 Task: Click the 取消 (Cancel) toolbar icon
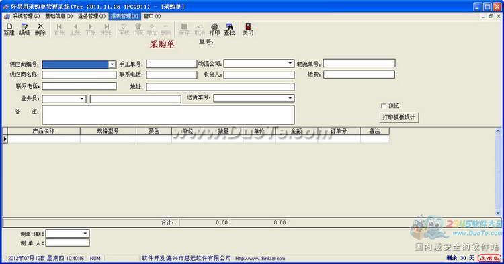[x=200, y=29]
